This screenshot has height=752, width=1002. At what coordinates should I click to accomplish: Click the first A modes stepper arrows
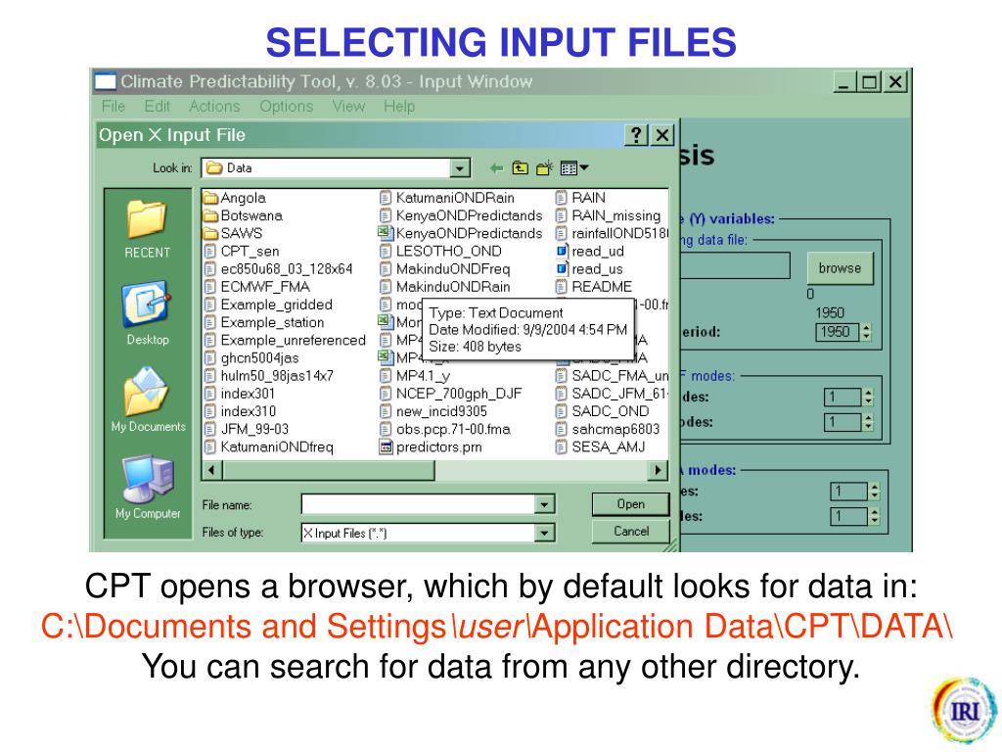click(x=874, y=492)
